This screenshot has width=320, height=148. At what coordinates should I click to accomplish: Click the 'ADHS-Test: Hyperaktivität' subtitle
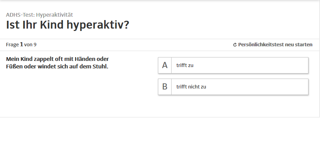point(39,15)
